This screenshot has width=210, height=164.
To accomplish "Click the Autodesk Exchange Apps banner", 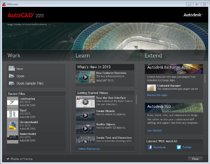I will (x=174, y=69).
